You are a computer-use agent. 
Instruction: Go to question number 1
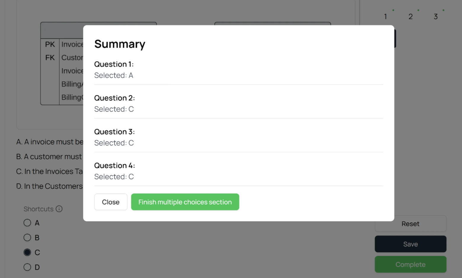[385, 17]
